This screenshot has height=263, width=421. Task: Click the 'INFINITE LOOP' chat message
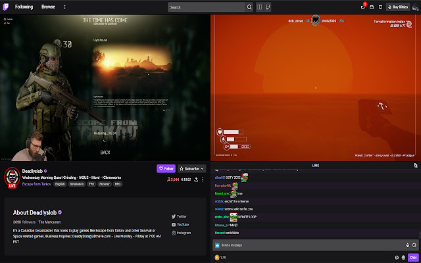click(247, 217)
